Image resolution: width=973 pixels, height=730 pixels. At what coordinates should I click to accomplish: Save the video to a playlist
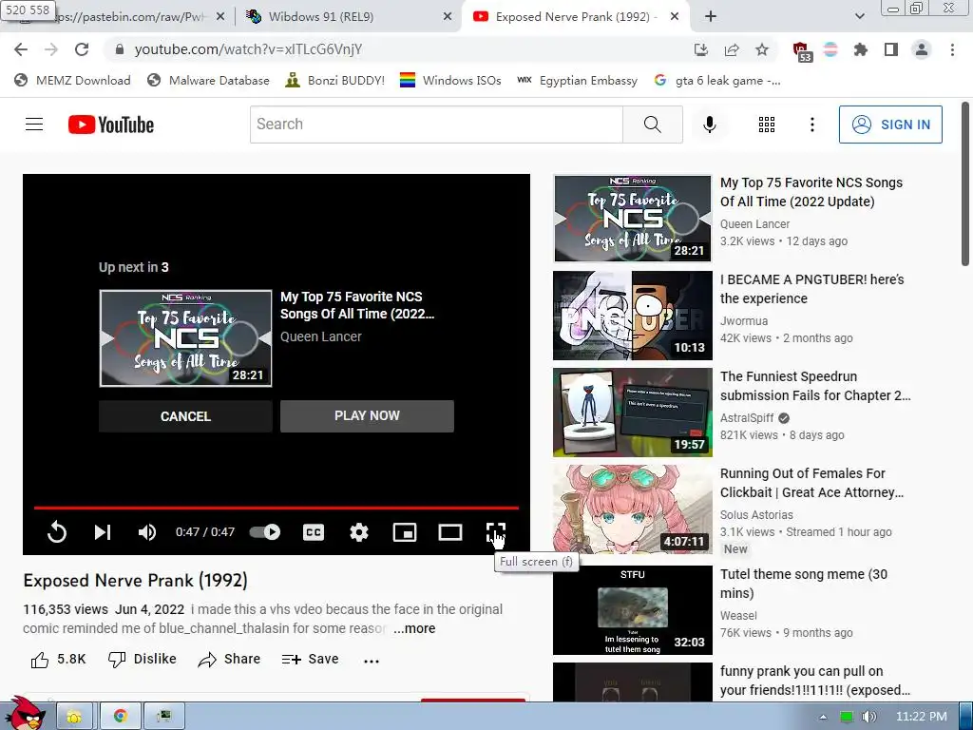coord(310,660)
